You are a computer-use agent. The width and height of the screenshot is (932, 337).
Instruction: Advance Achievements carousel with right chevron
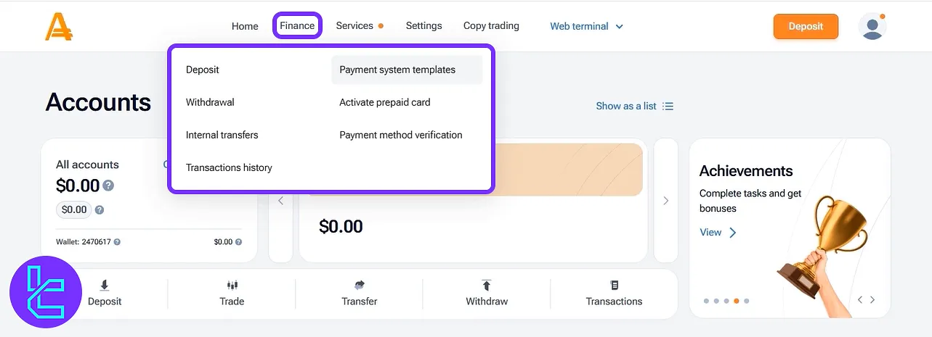[872, 300]
